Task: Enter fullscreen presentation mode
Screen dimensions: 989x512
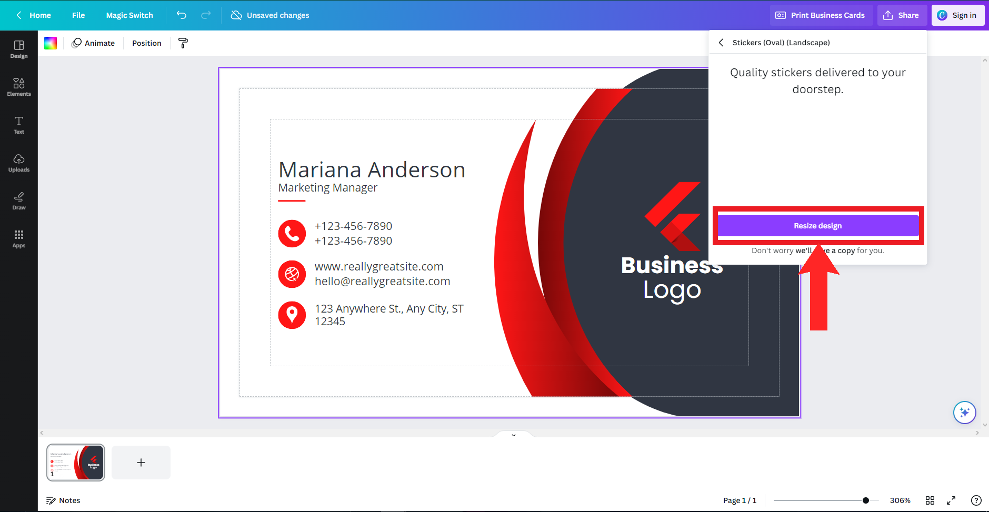Action: point(951,500)
